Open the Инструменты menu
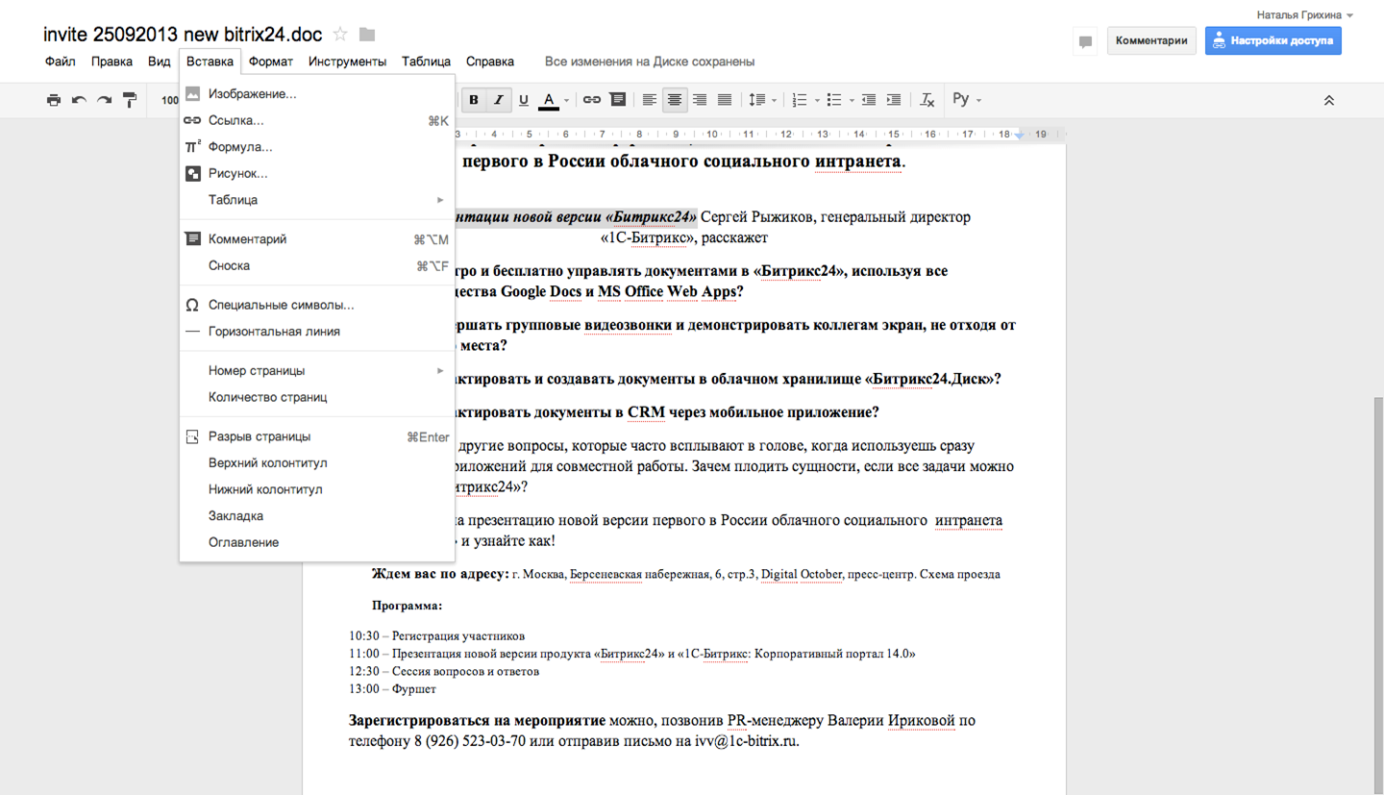Image resolution: width=1384 pixels, height=795 pixels. pyautogui.click(x=347, y=62)
